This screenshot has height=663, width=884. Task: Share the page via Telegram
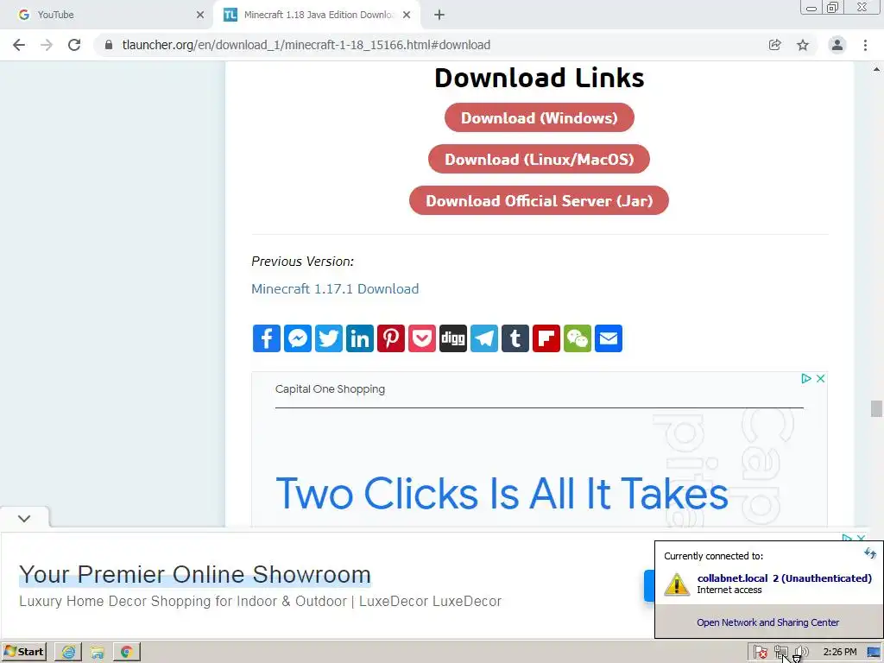484,338
